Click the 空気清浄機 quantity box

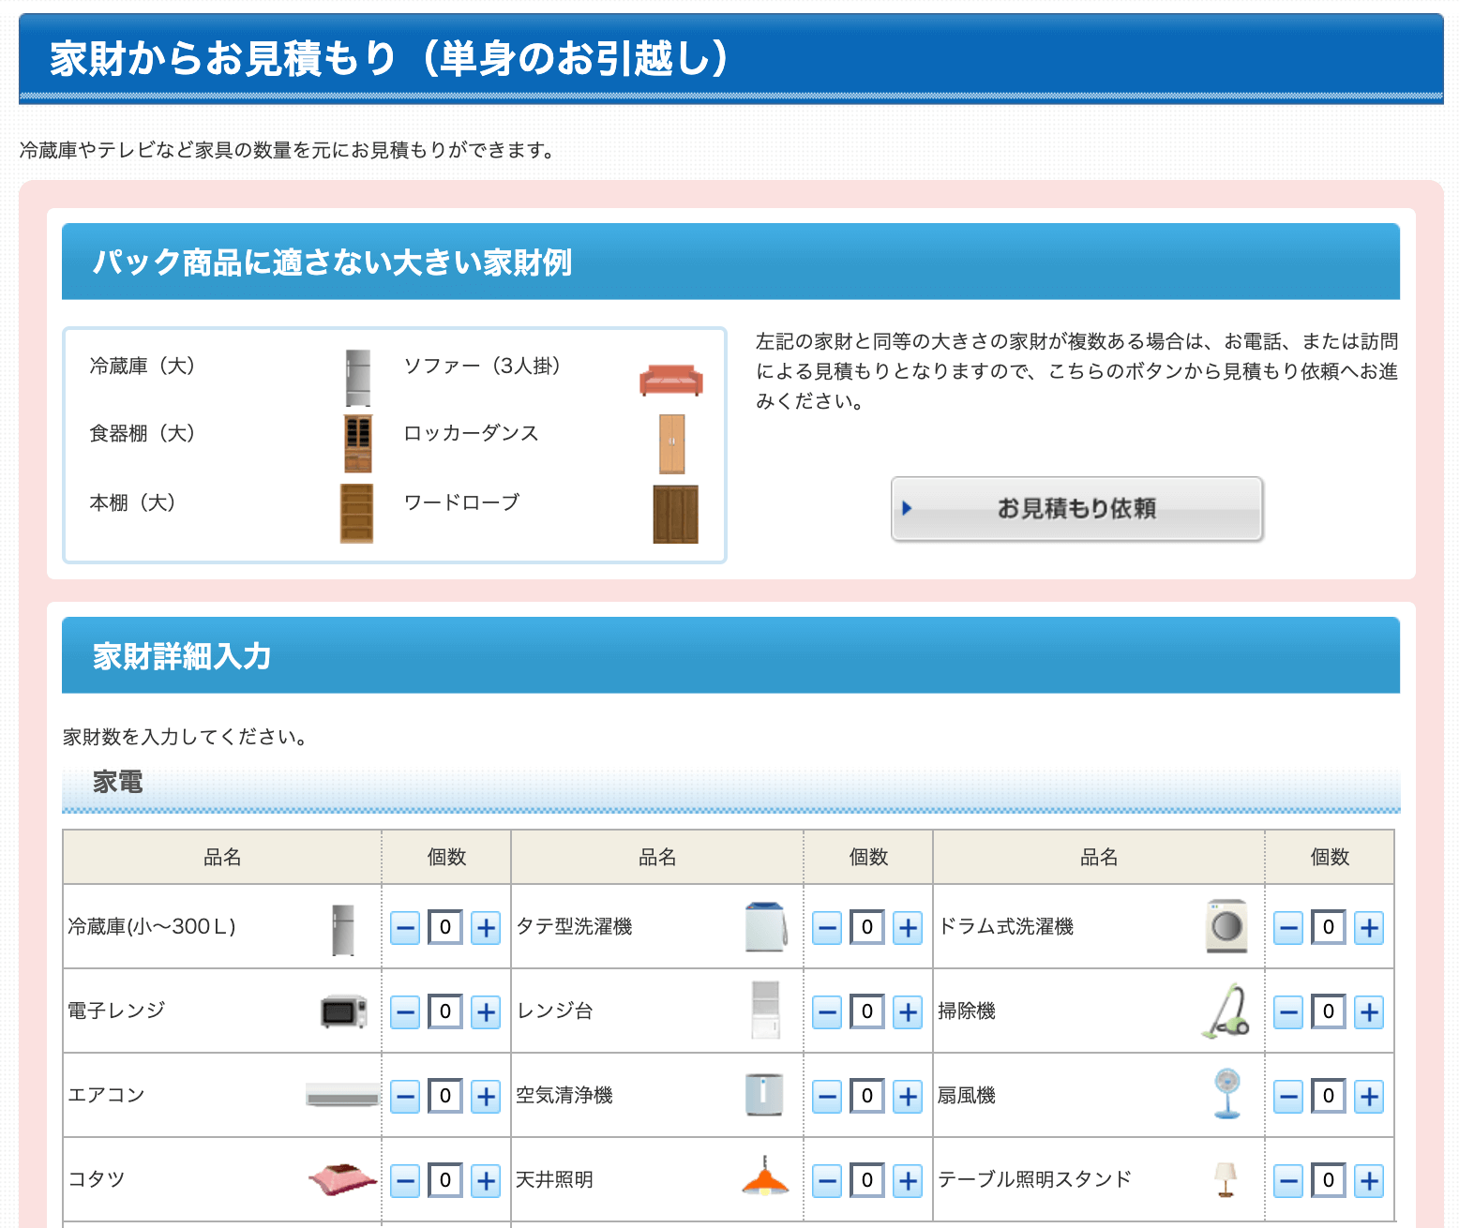(867, 1096)
